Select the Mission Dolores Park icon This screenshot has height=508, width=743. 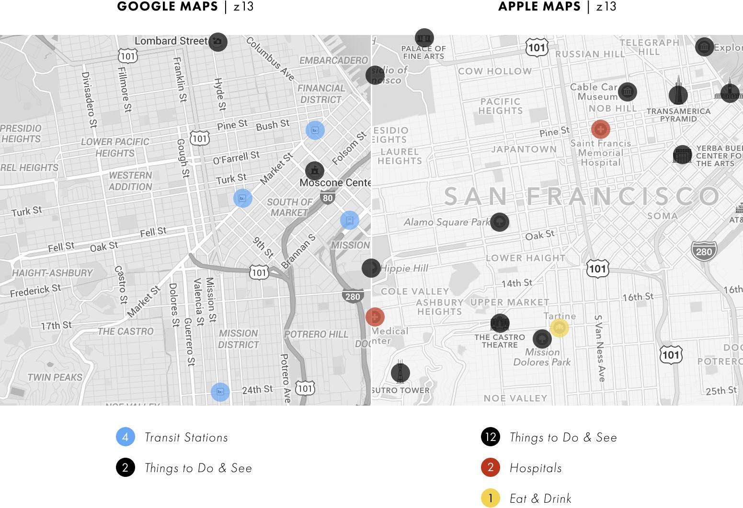[542, 339]
